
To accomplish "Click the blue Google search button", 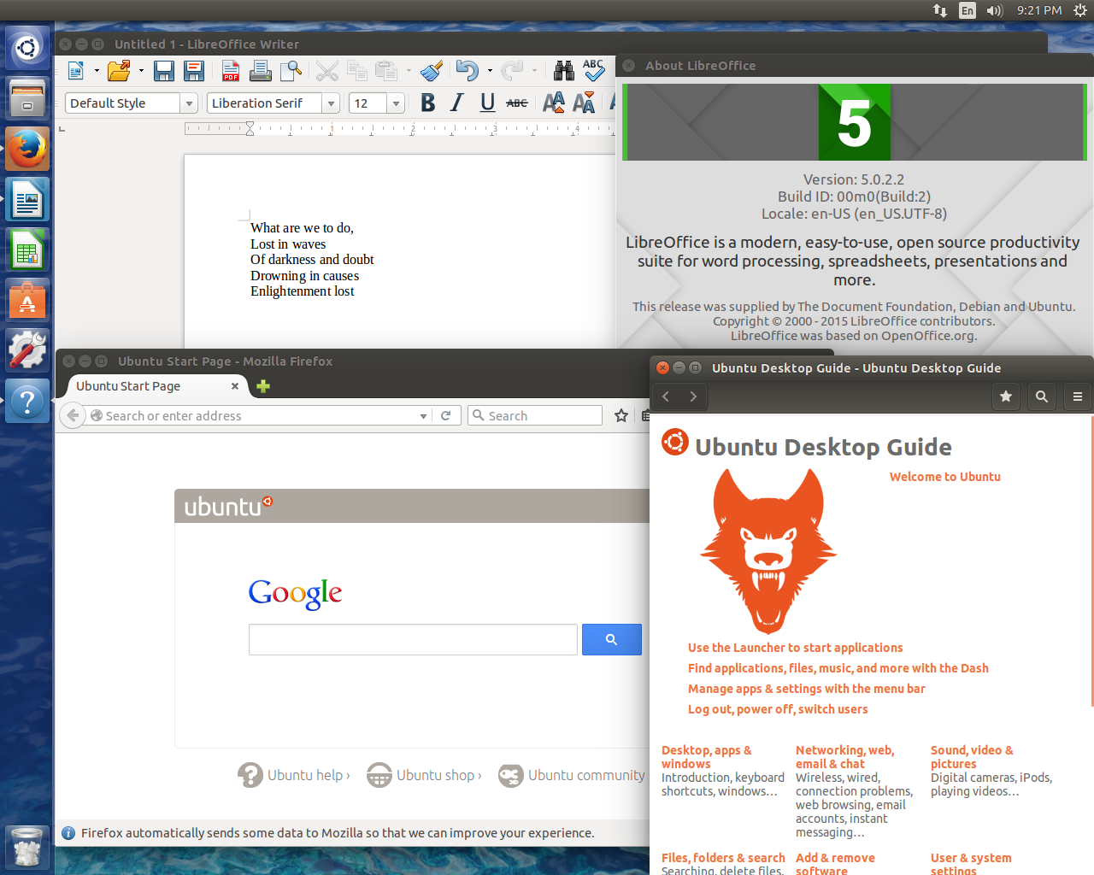I will coord(612,639).
